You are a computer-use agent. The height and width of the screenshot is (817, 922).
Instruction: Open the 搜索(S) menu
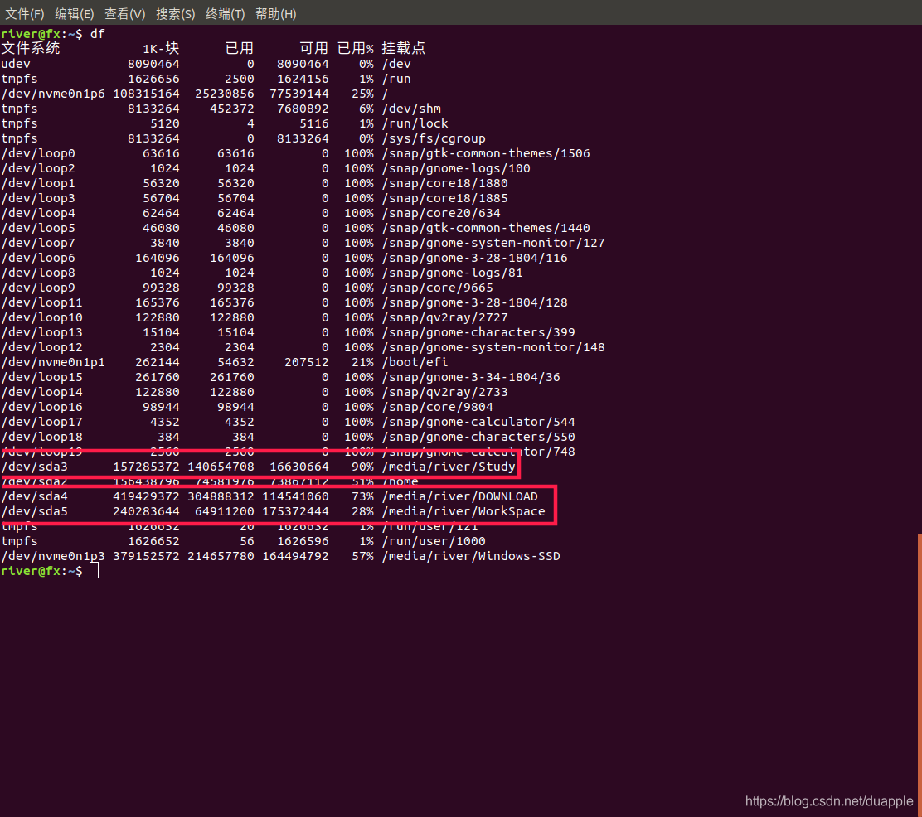(x=175, y=13)
